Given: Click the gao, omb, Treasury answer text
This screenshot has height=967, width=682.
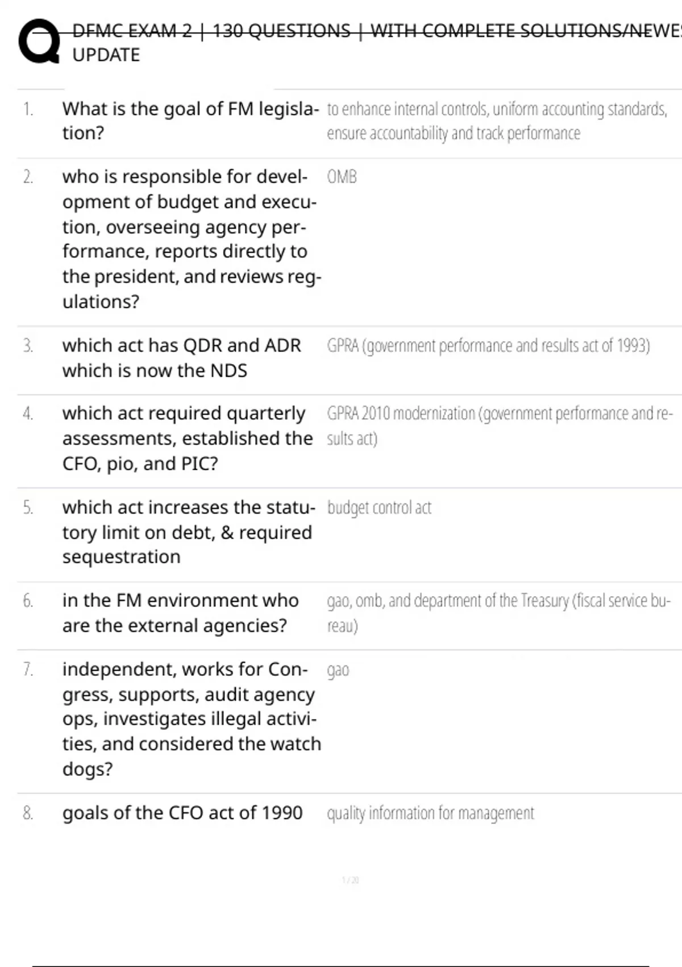Looking at the screenshot, I should click(499, 613).
